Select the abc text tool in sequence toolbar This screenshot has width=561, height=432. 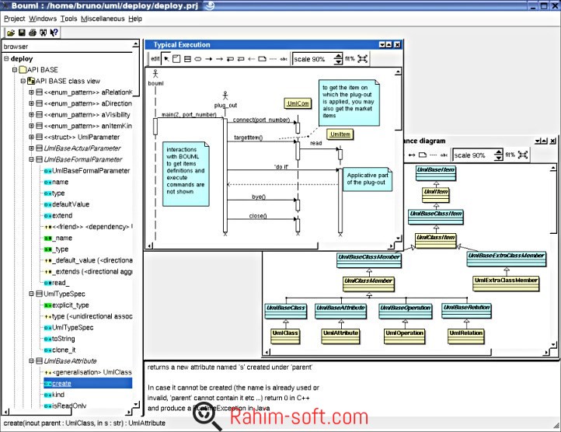(x=284, y=59)
